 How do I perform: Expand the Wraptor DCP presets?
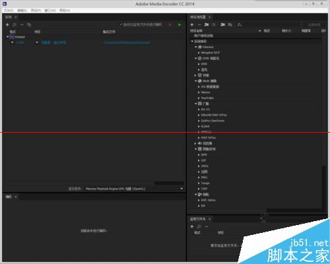click(x=199, y=53)
